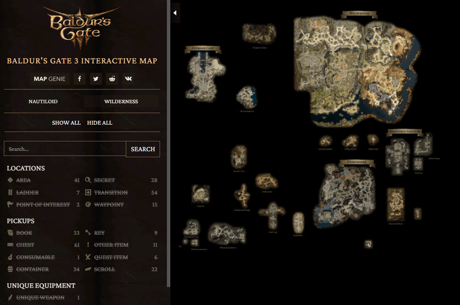Share the map on Twitter
The height and width of the screenshot is (305, 460).
click(96, 79)
